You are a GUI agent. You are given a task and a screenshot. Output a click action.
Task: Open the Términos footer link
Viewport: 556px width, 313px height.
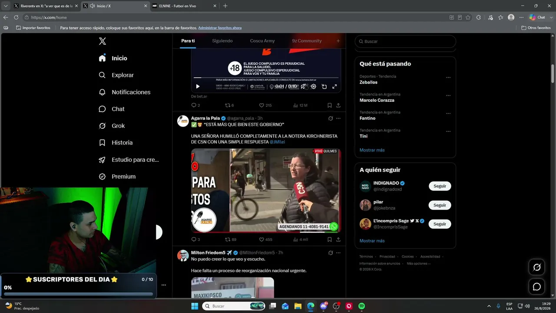coord(366,256)
